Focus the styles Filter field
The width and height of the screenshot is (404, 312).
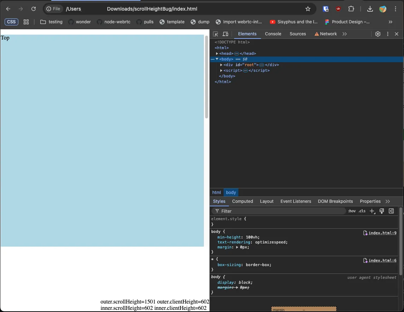(x=279, y=211)
